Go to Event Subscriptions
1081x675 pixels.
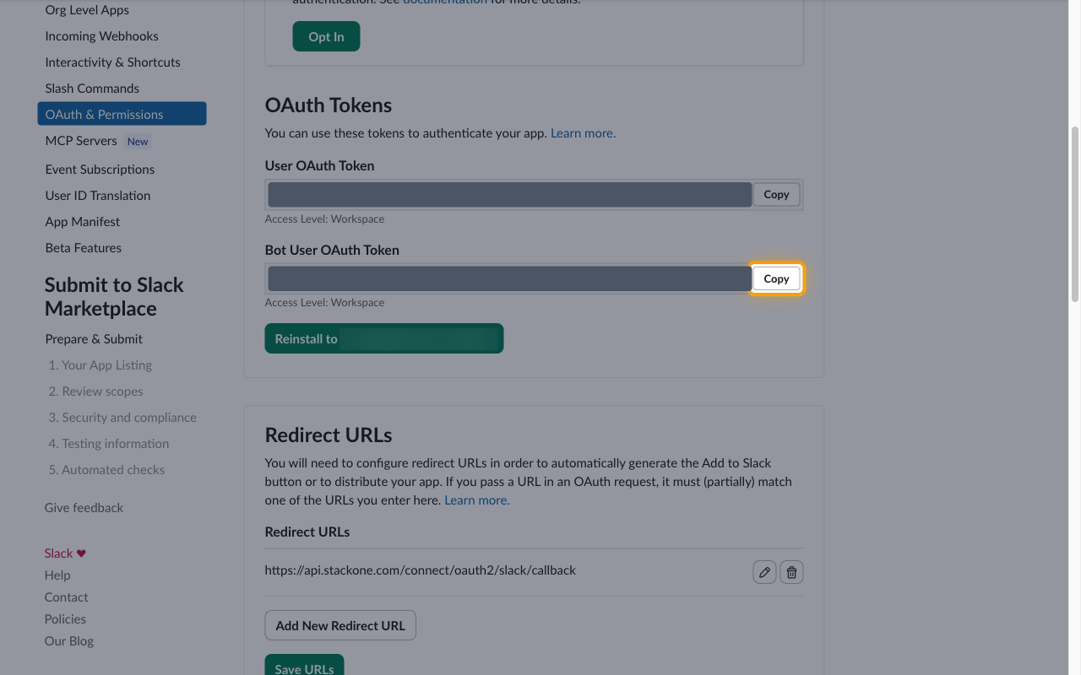pos(100,169)
